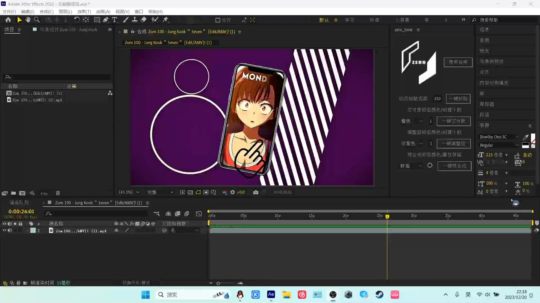Mute audio of the Zom 100 layer
The height and width of the screenshot is (303, 540).
[10, 230]
